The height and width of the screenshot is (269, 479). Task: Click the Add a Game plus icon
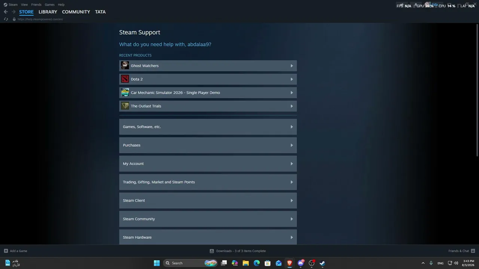(x=6, y=251)
